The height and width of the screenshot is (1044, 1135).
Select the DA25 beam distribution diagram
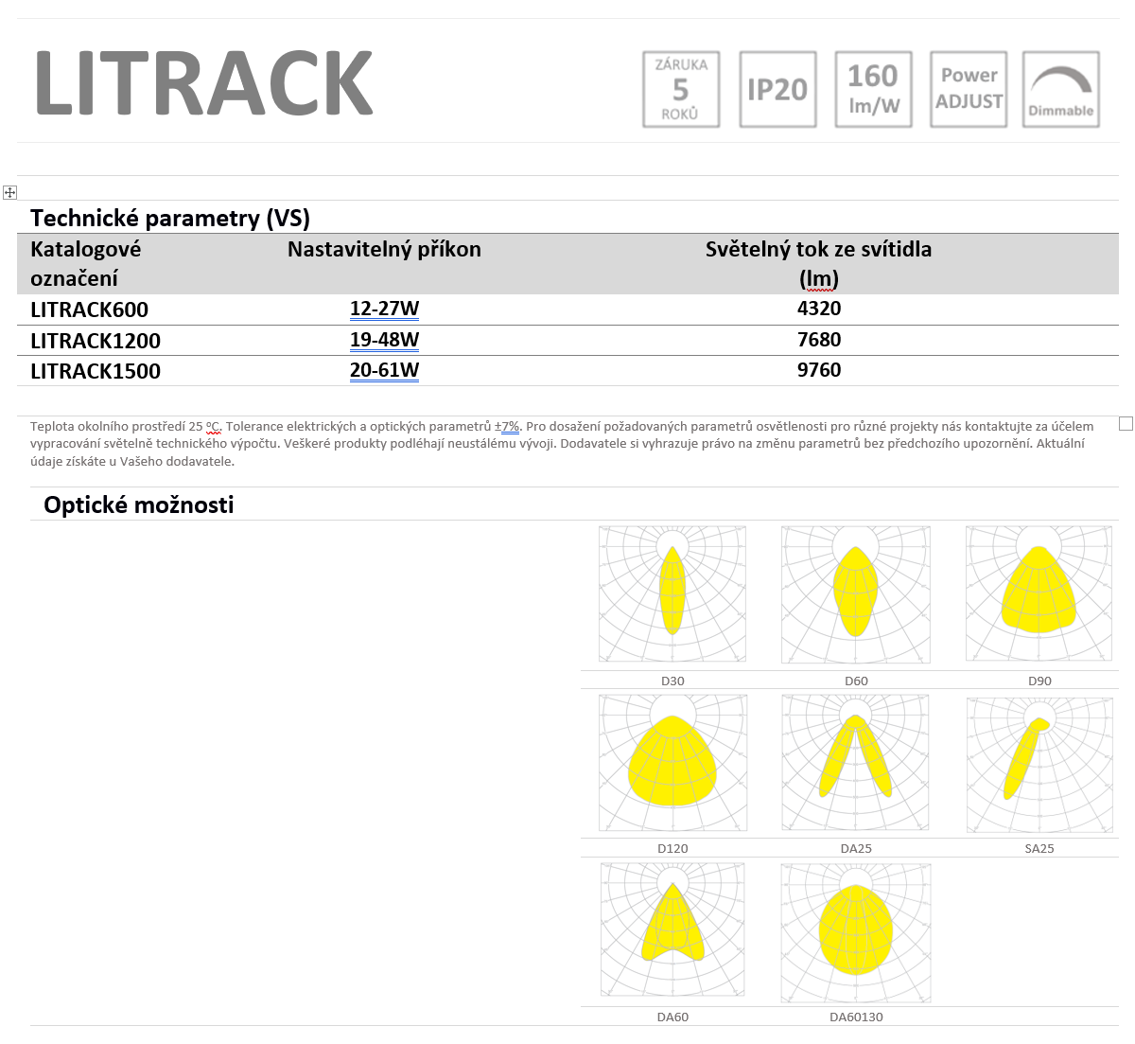[x=856, y=763]
